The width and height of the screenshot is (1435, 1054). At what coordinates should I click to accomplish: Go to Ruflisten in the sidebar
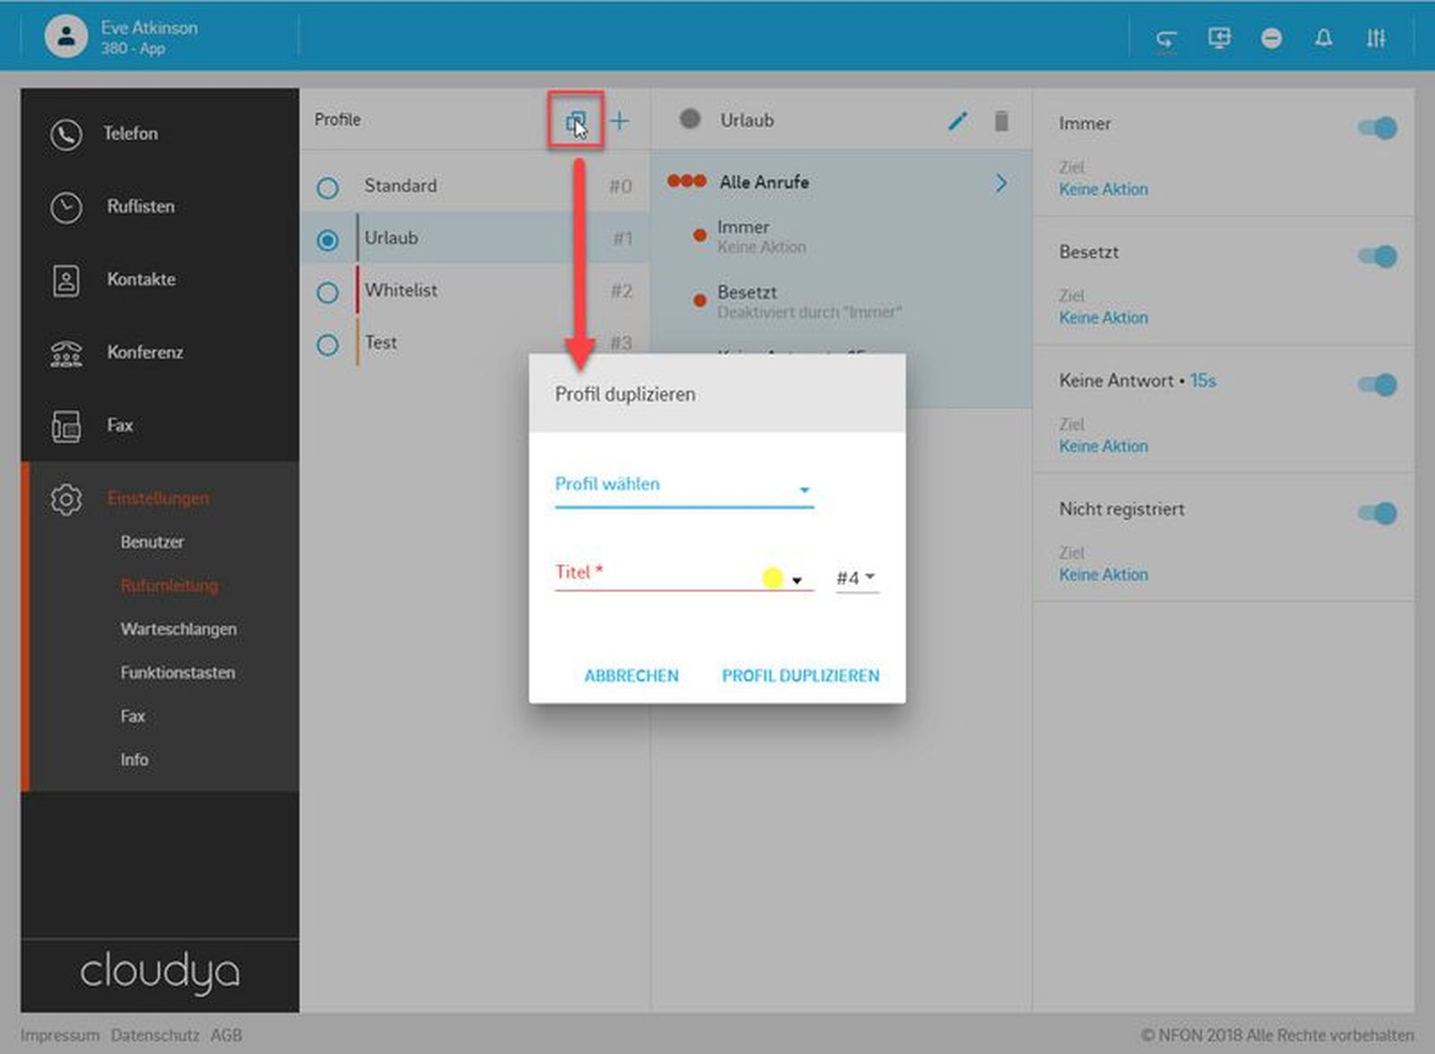coord(140,207)
